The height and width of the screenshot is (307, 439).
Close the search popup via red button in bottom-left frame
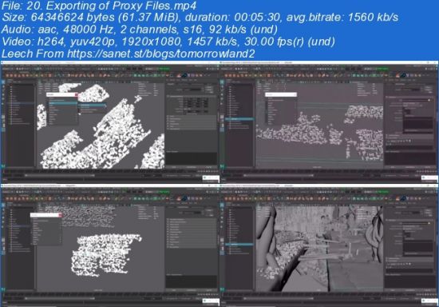(60, 215)
